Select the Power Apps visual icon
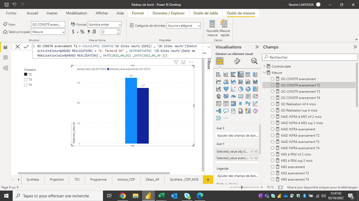359x201 pixels. 255,111
